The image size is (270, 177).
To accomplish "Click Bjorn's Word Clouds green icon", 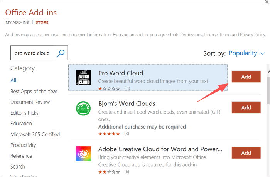I will point(83,109).
